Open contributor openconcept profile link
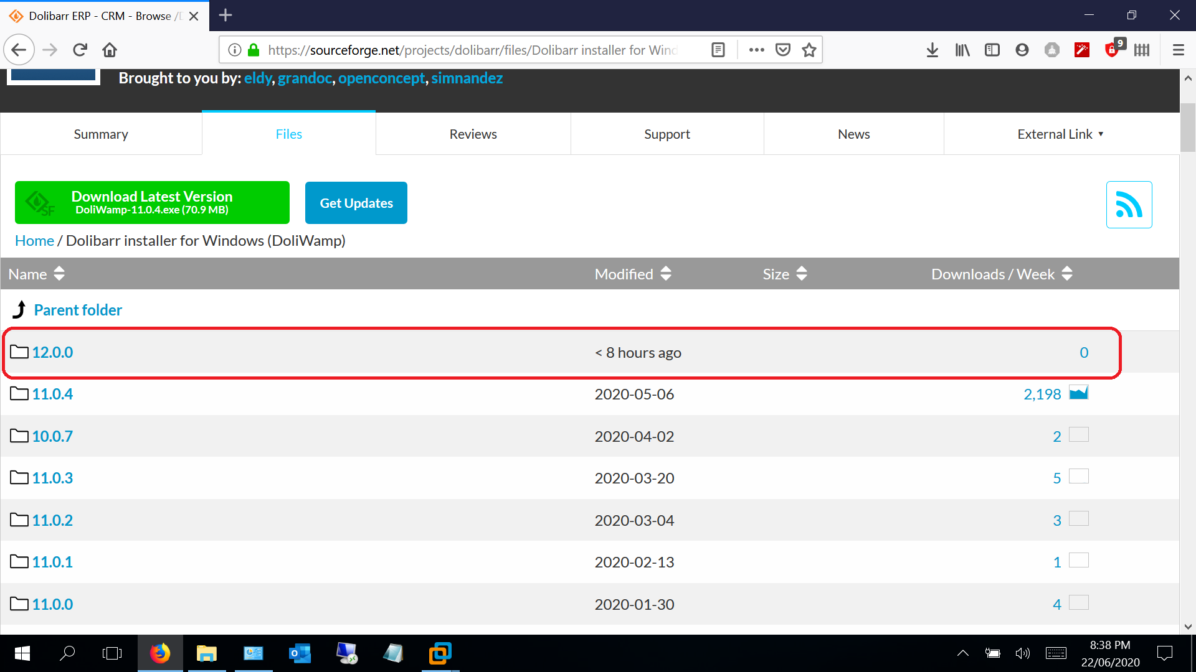 click(x=381, y=78)
